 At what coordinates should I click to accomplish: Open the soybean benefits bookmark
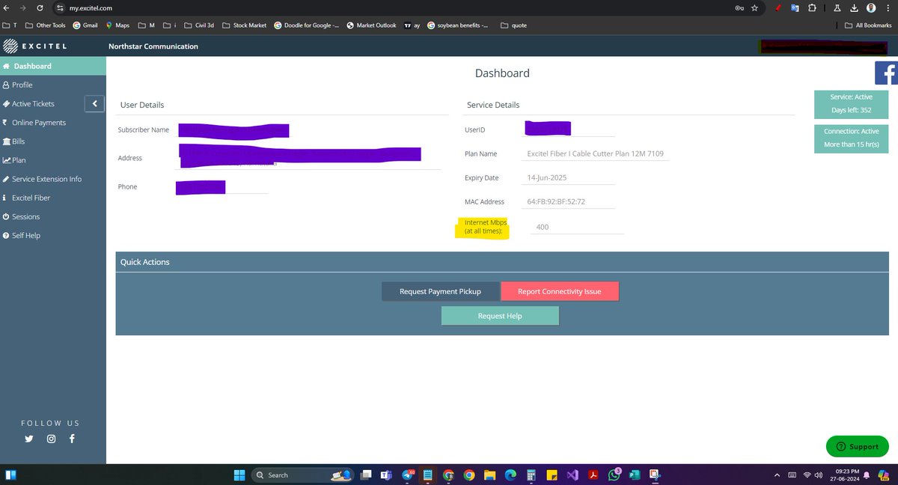click(x=457, y=25)
